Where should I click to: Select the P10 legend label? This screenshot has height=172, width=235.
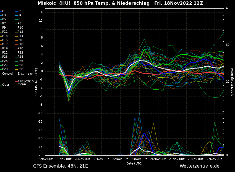[20, 28]
